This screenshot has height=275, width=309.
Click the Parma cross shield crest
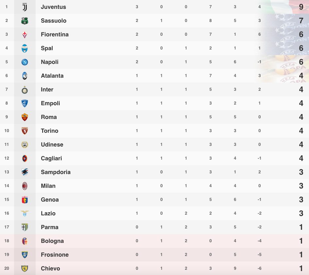[25, 227]
